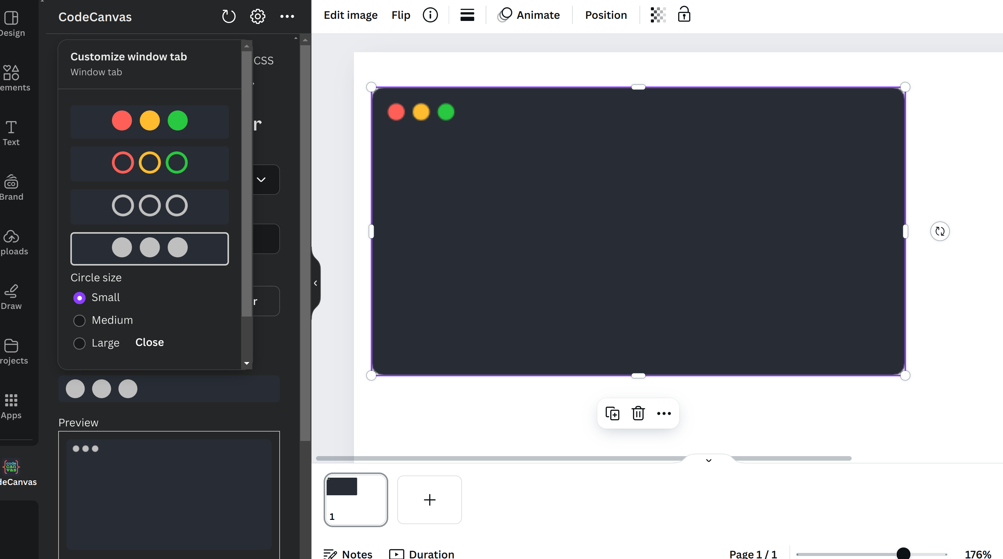The image size is (1003, 559).
Task: Click the duplicate element icon
Action: pos(612,413)
